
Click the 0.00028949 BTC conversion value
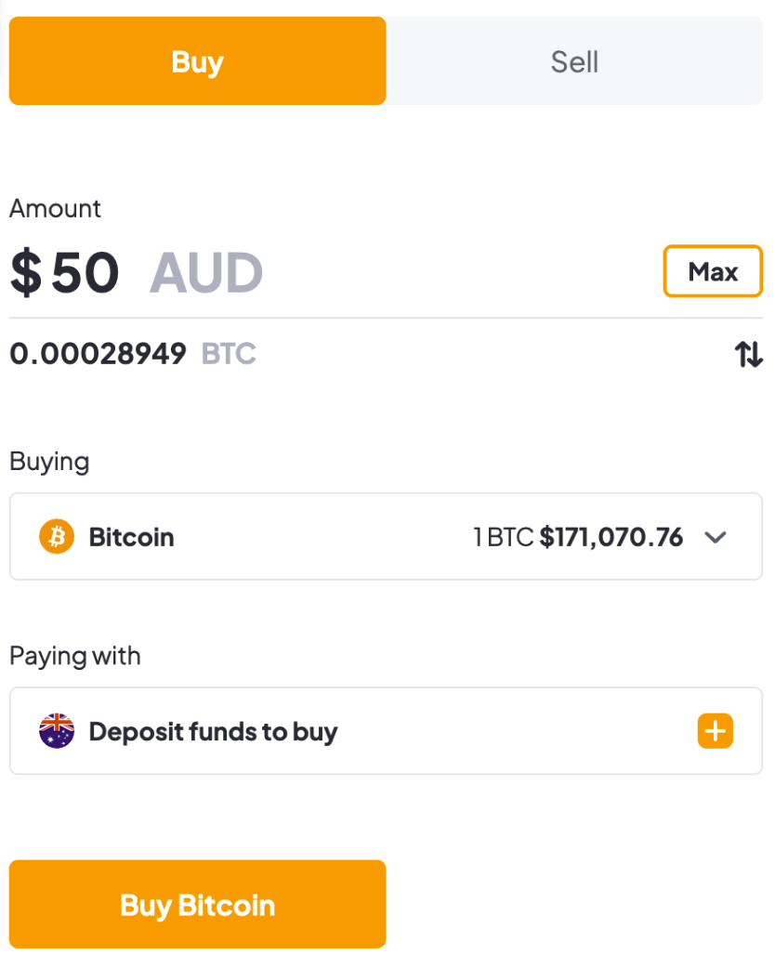click(98, 354)
